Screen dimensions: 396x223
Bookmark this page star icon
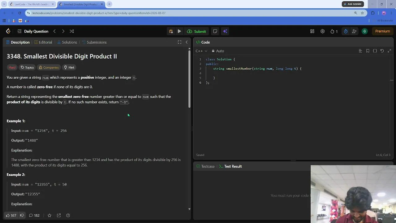point(362,13)
